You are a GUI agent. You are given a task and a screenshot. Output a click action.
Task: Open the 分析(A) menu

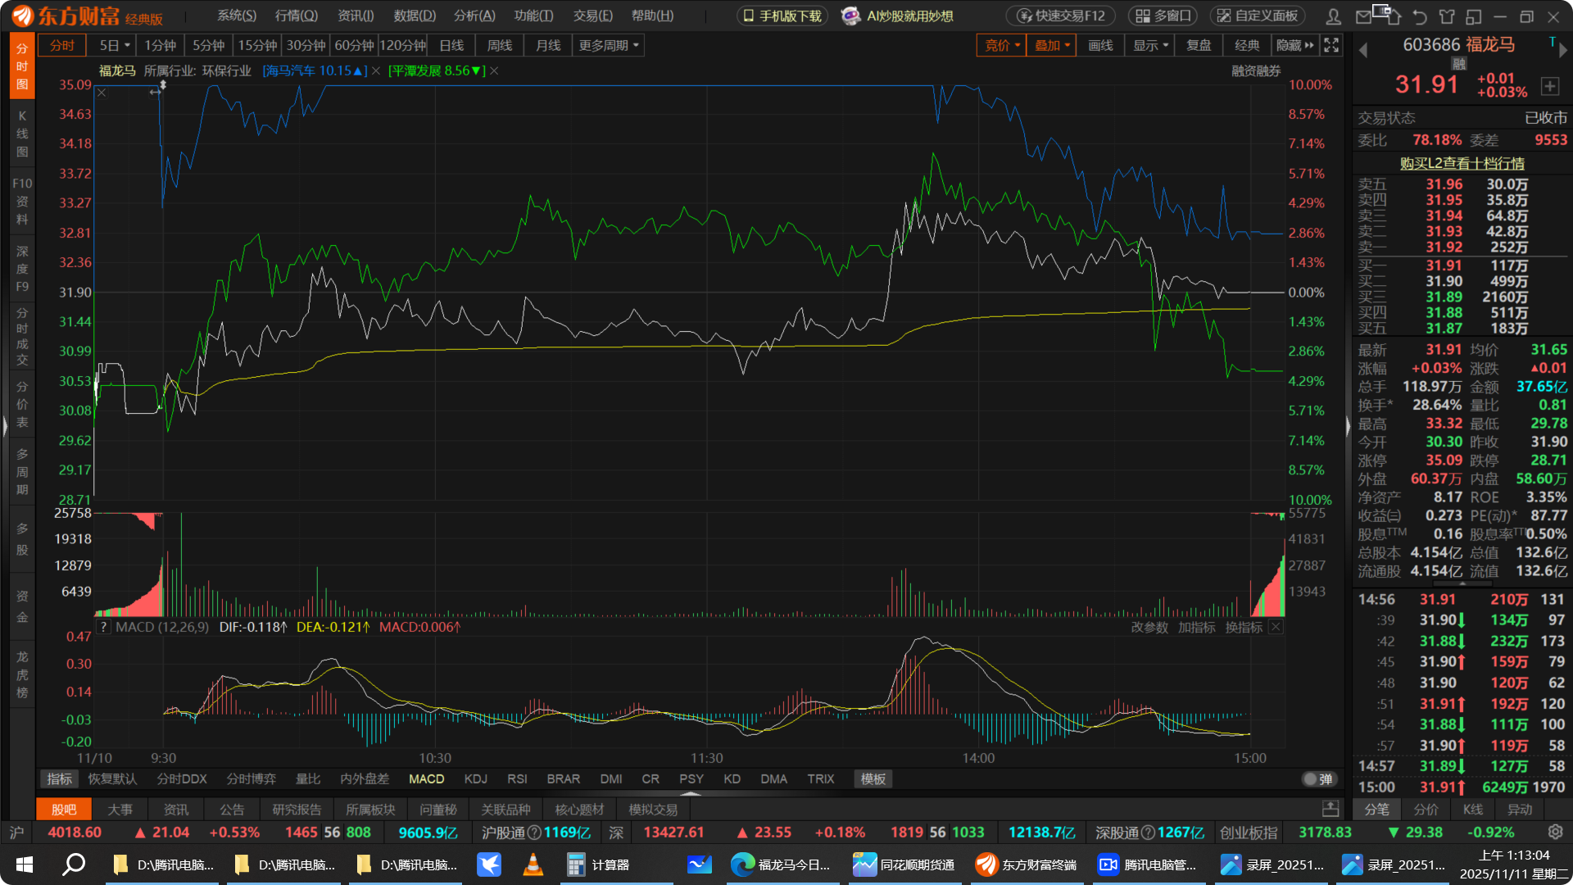(x=474, y=16)
